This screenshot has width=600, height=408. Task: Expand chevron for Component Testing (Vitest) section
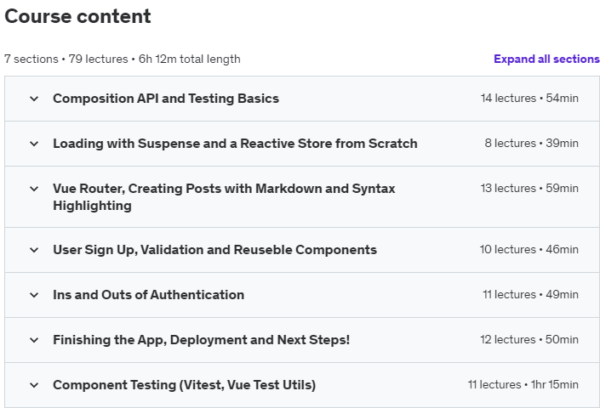(34, 385)
